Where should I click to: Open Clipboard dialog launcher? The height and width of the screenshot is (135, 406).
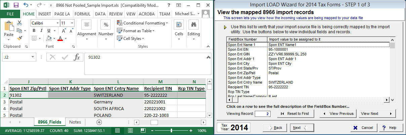(26, 46)
